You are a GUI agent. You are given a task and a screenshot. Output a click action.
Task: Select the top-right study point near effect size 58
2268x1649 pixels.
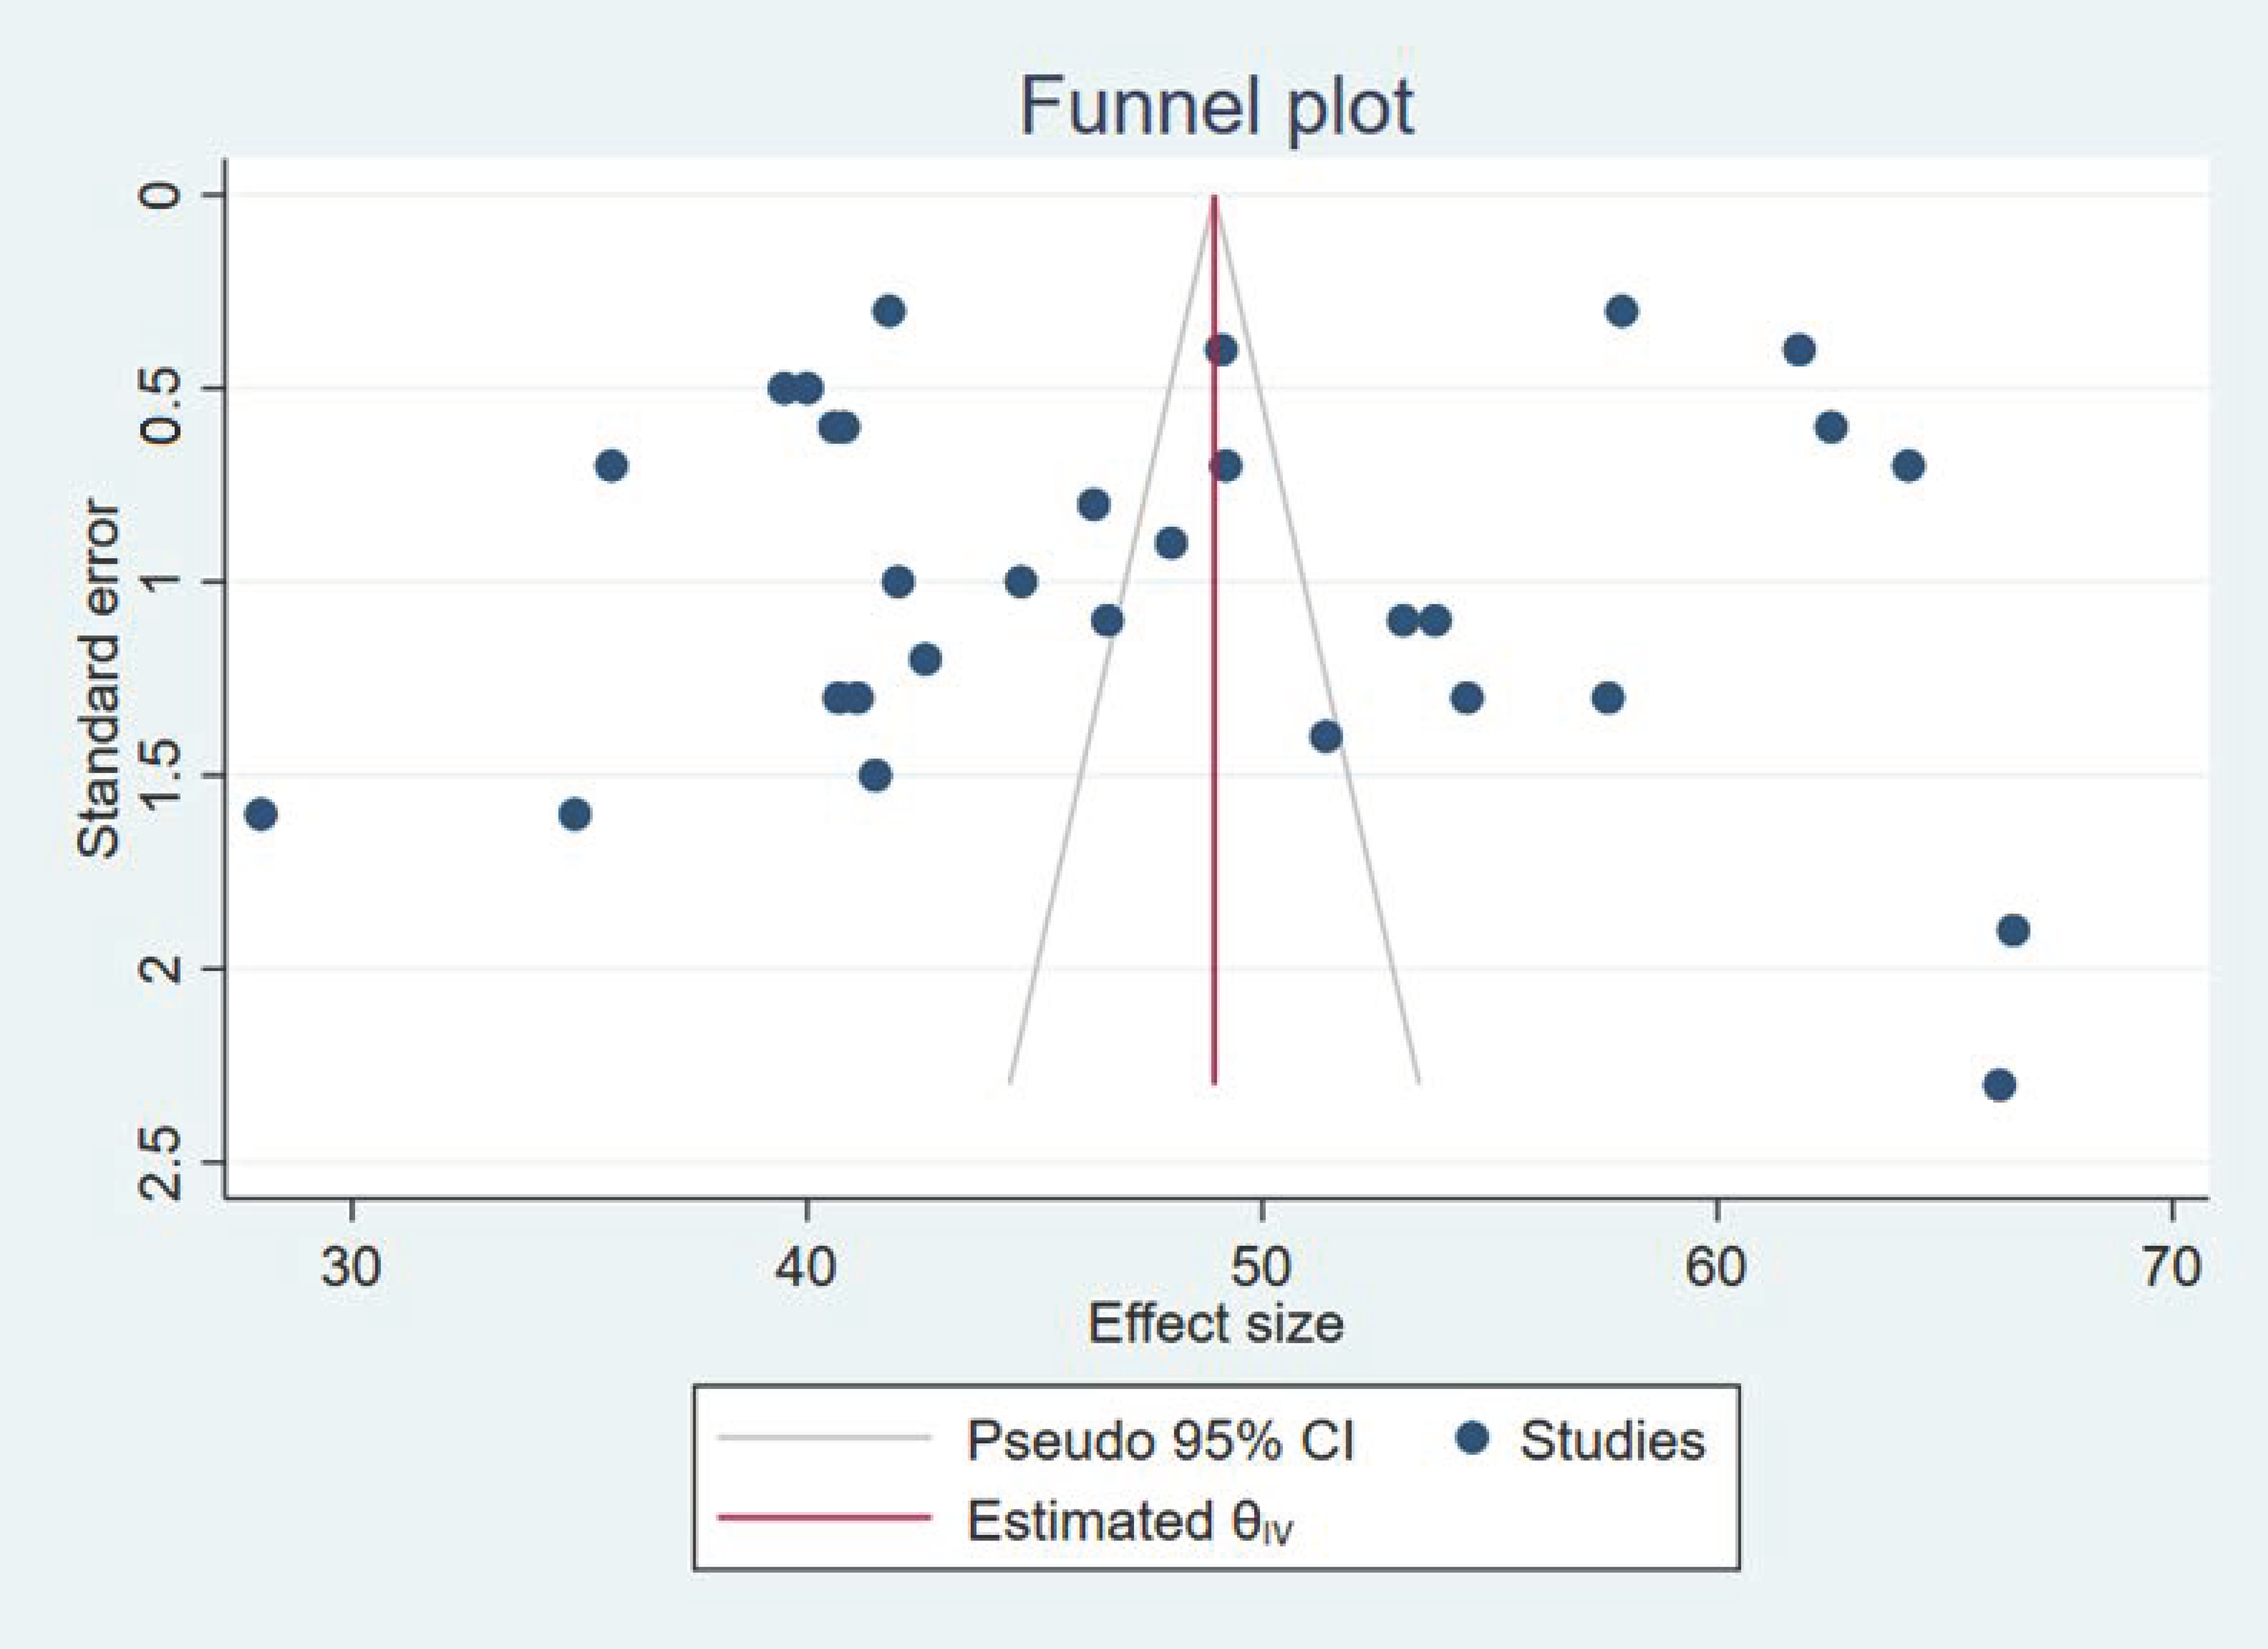coord(1622,312)
